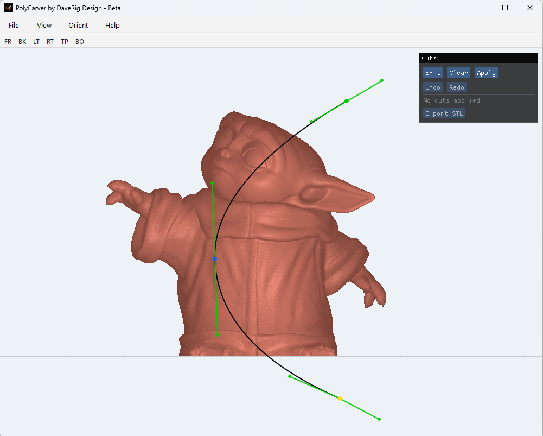
Task: Click Clear in the Cuts panel
Action: click(x=458, y=73)
